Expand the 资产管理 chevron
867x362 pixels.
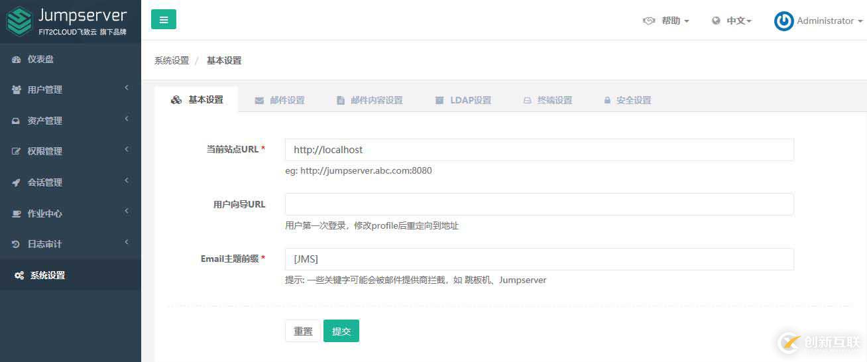point(127,119)
